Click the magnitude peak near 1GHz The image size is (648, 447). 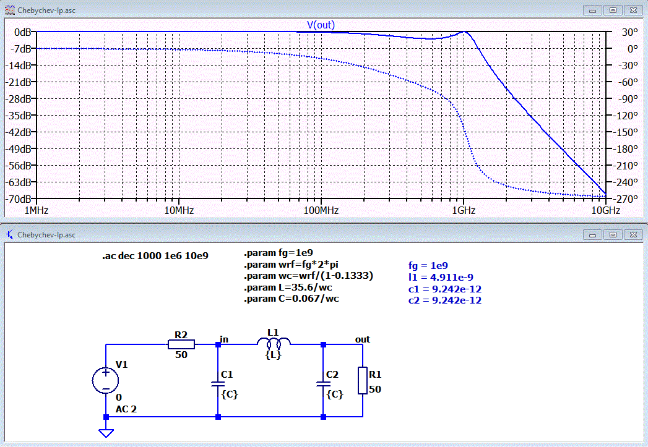(464, 32)
